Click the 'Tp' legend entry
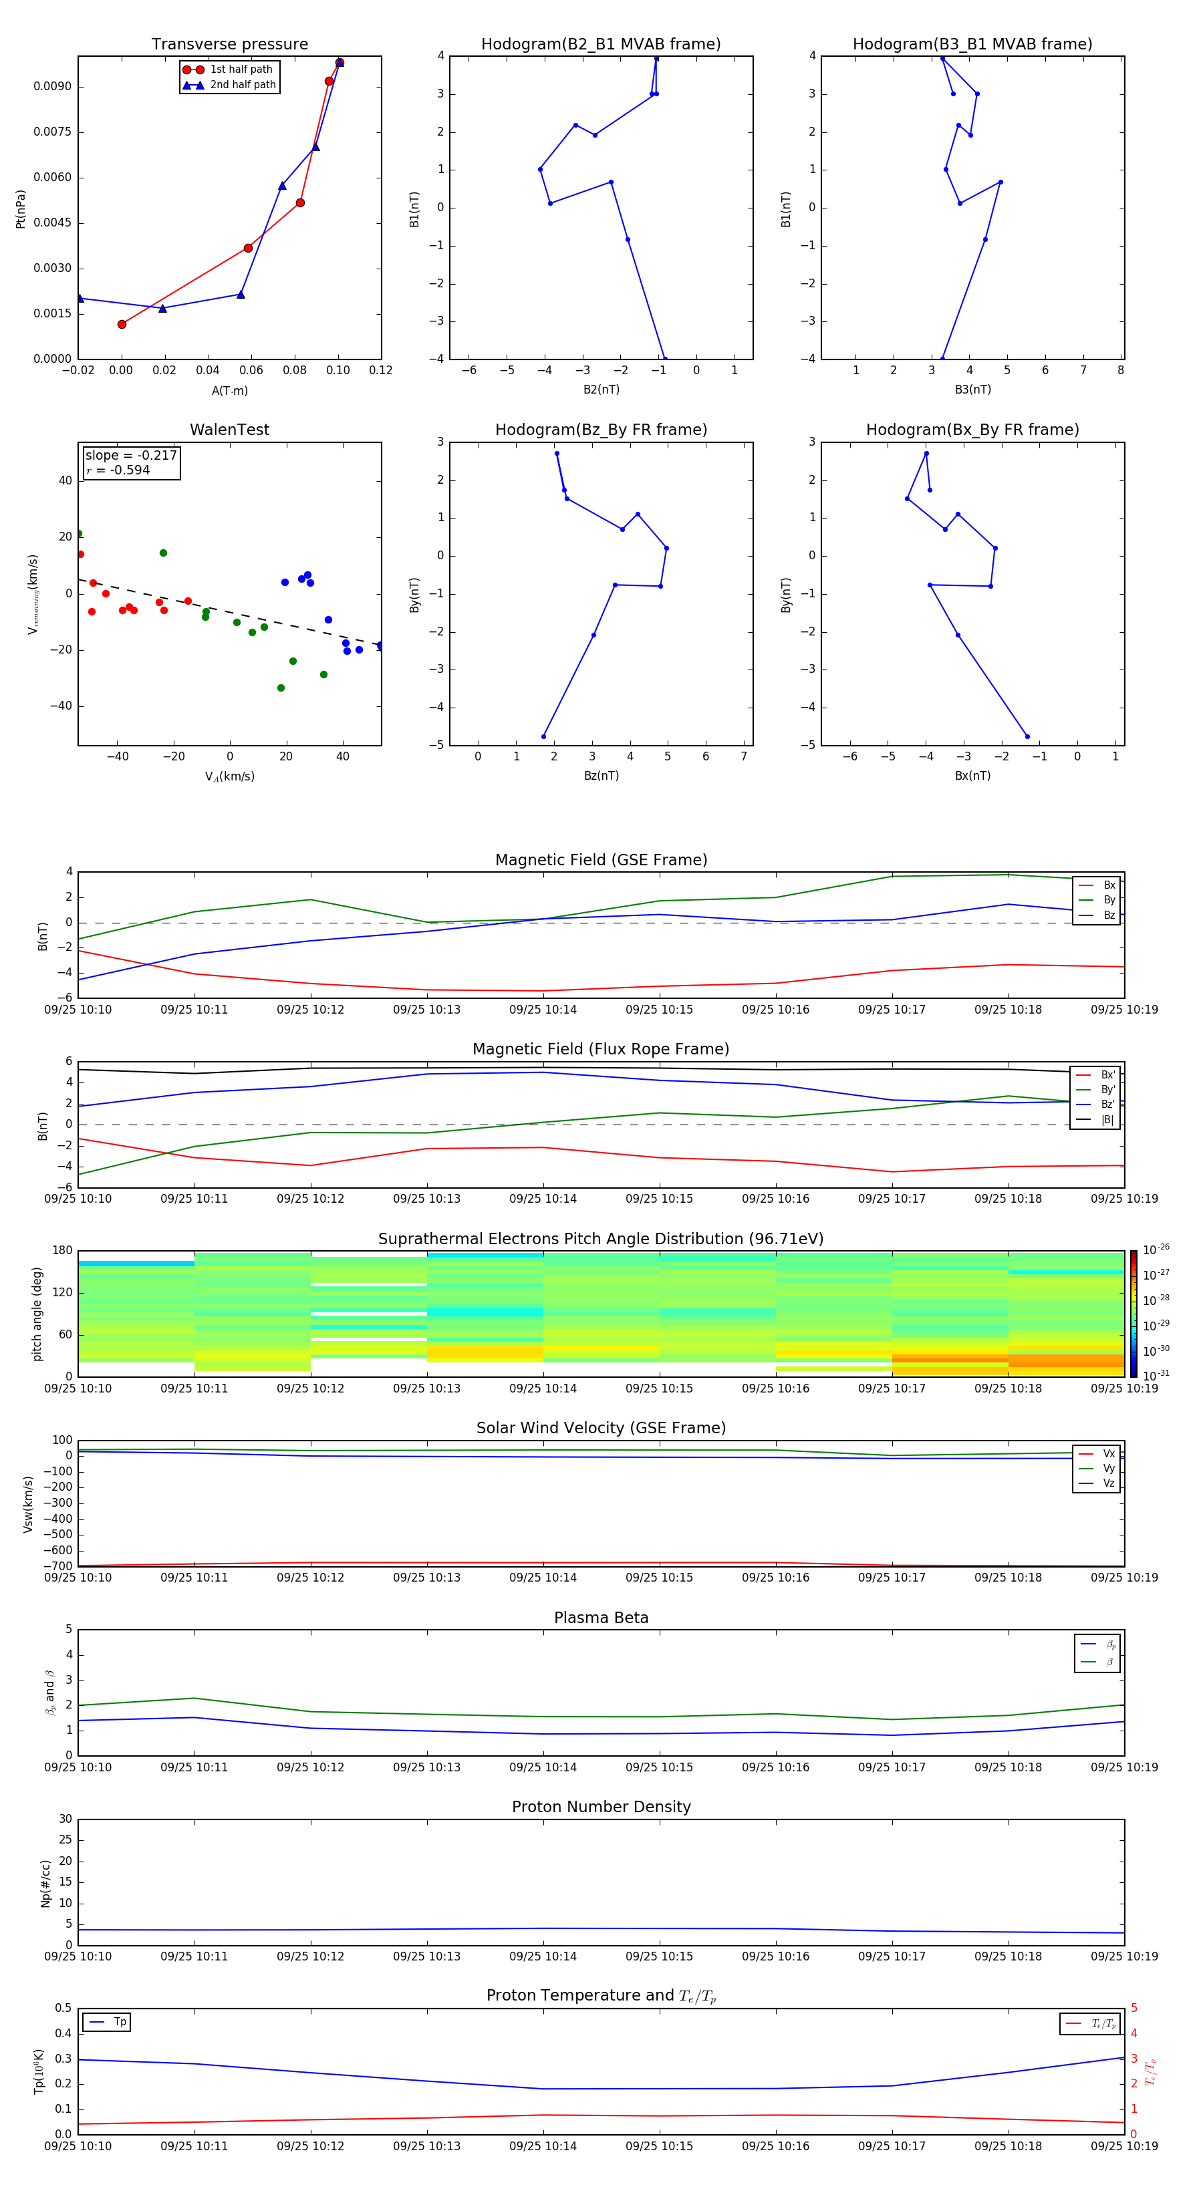 pyautogui.click(x=107, y=2022)
